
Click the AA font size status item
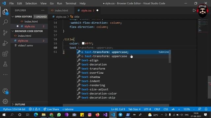pos(173,109)
